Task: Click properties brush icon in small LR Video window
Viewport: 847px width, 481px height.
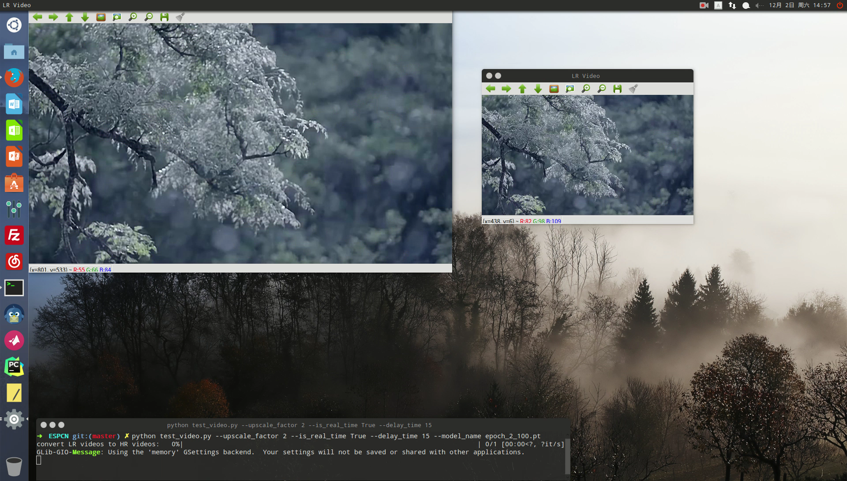Action: (x=633, y=89)
